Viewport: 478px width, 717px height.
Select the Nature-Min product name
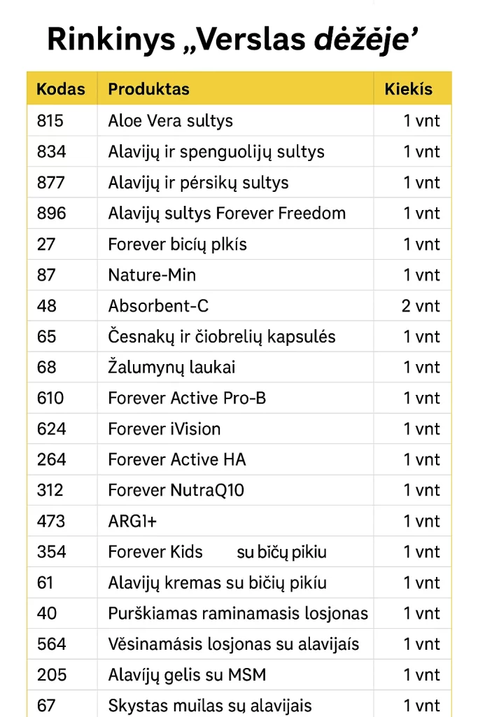152,275
